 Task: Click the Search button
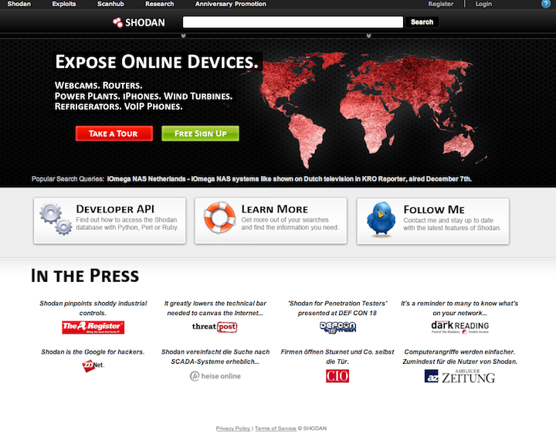tap(422, 22)
